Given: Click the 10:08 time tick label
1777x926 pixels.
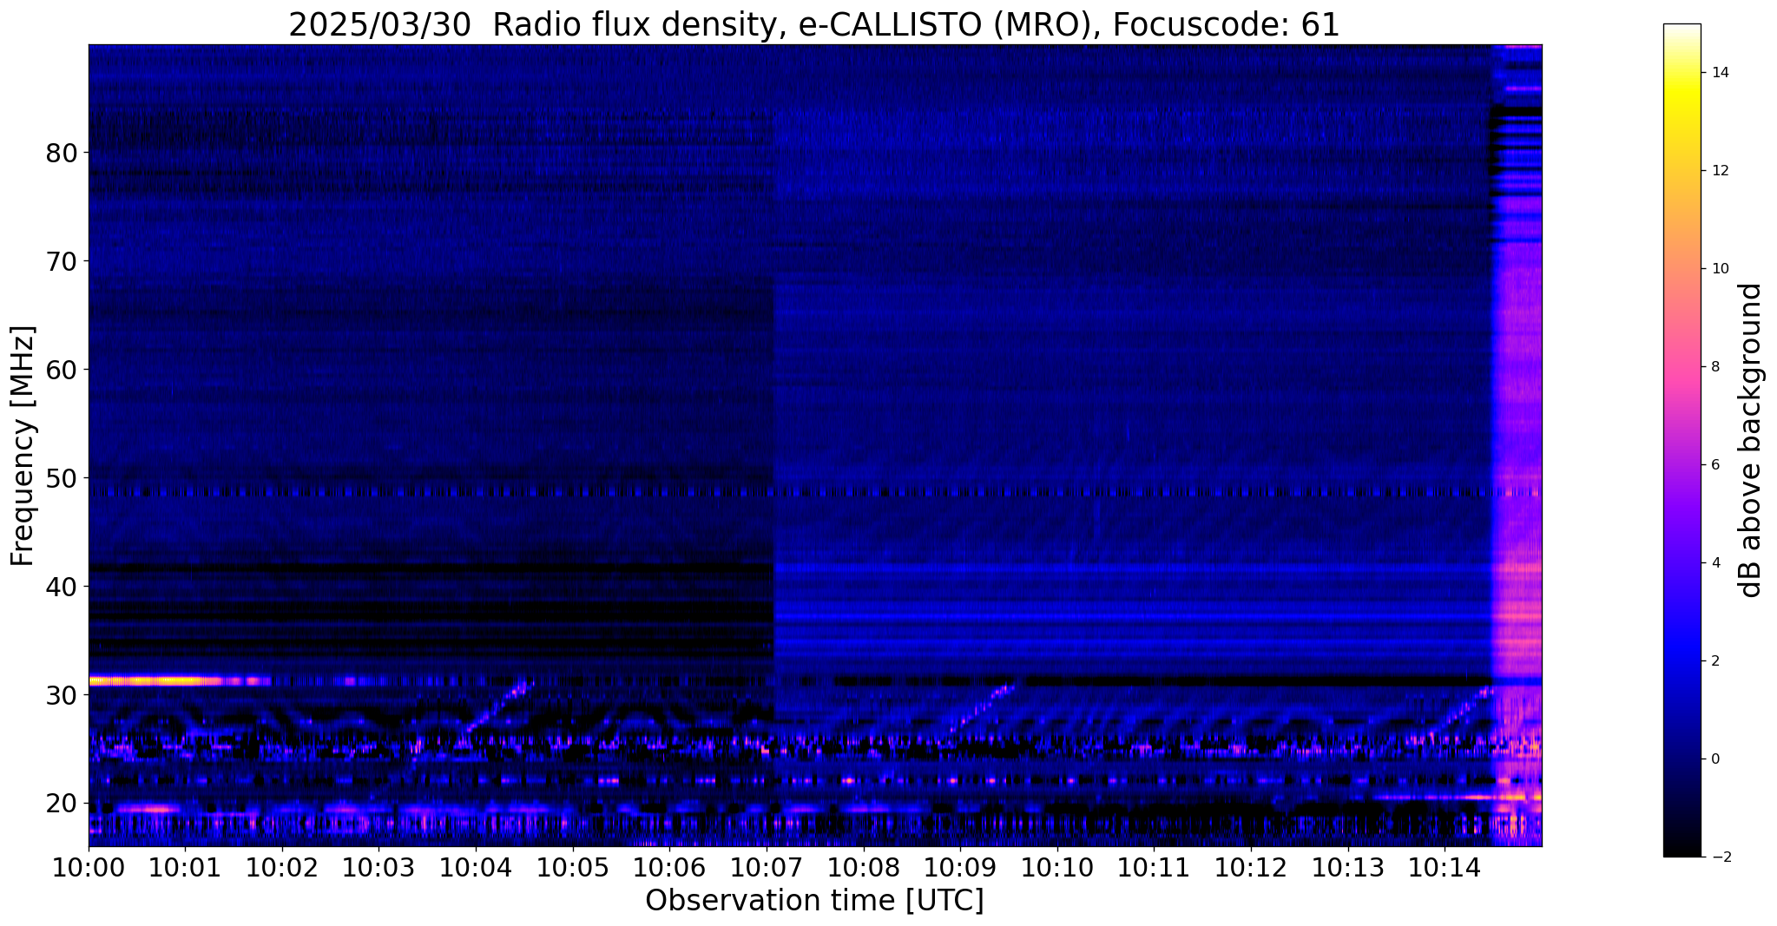Looking at the screenshot, I should tap(863, 866).
